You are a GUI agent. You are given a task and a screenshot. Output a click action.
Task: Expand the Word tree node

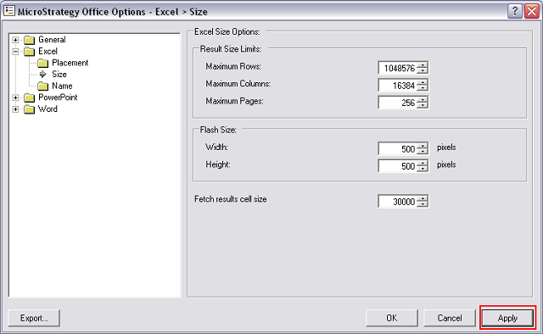tap(15, 109)
